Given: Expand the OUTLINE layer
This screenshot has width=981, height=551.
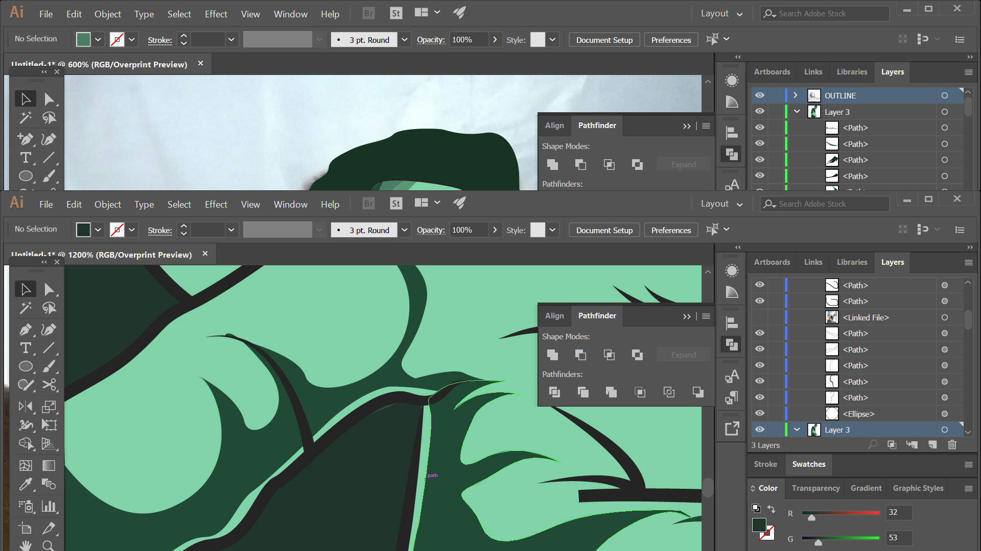Looking at the screenshot, I should click(796, 95).
